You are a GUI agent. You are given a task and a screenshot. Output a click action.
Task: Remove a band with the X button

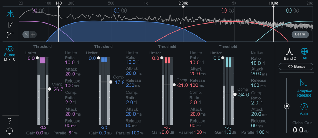tap(26, 34)
